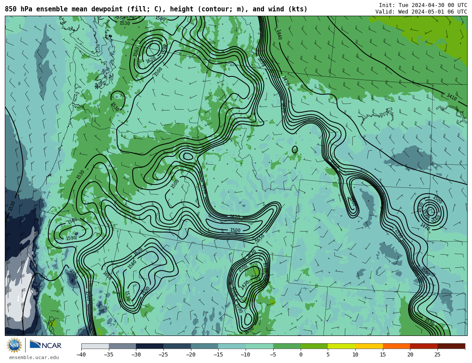Click the '-40' colorbar tick label
The image size is (472, 363).
coord(81,355)
